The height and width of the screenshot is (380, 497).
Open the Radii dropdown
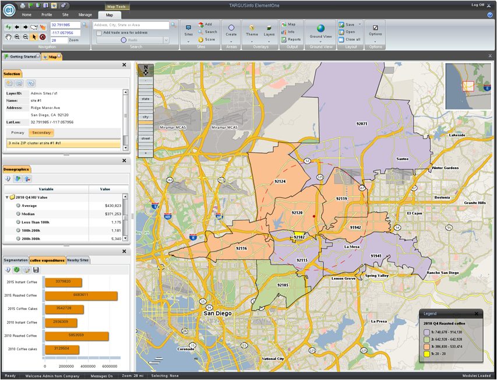click(166, 40)
